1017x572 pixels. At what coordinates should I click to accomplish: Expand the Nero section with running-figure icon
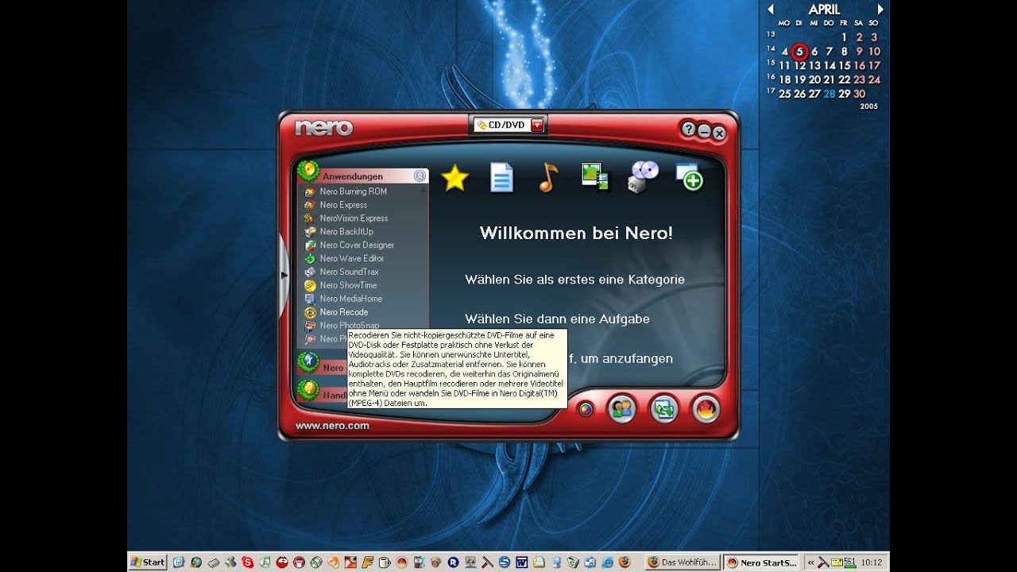pyautogui.click(x=308, y=363)
